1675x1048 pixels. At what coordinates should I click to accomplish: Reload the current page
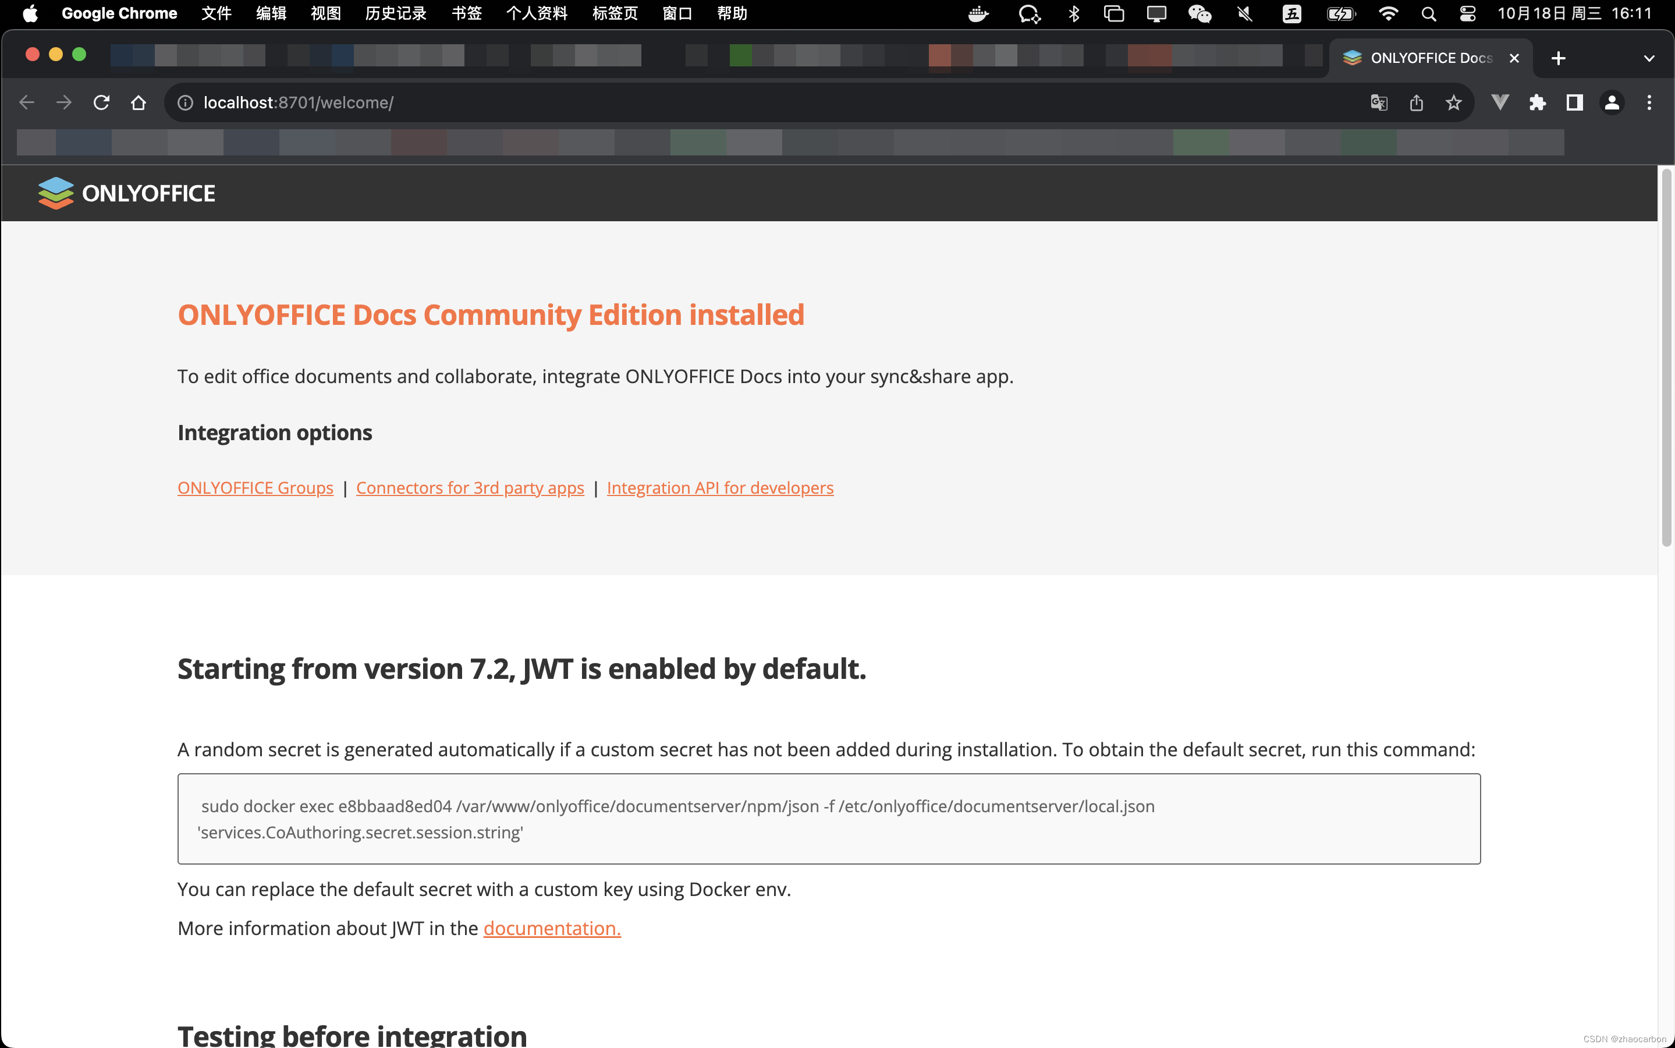click(x=101, y=102)
